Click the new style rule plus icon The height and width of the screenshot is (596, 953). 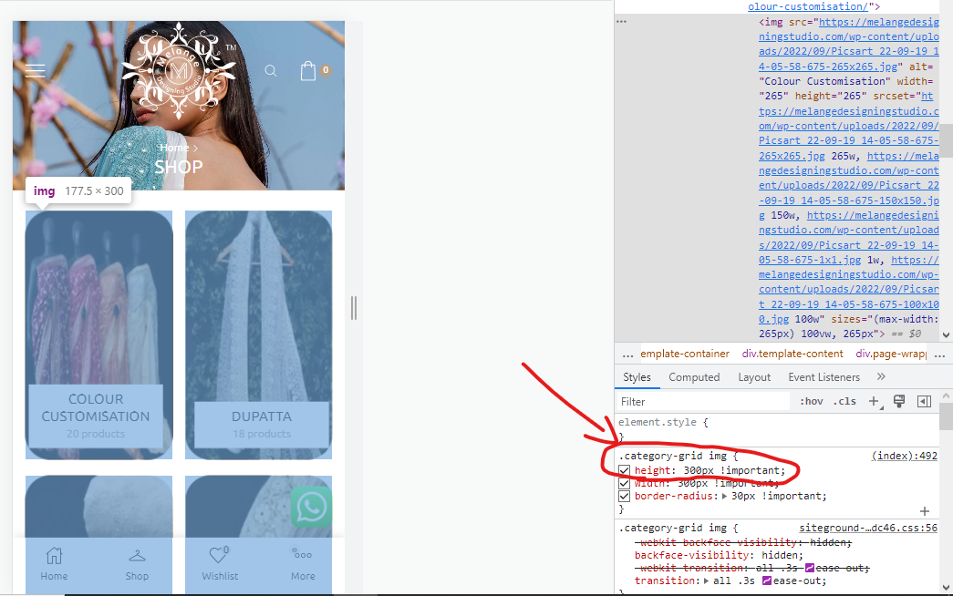pos(875,401)
